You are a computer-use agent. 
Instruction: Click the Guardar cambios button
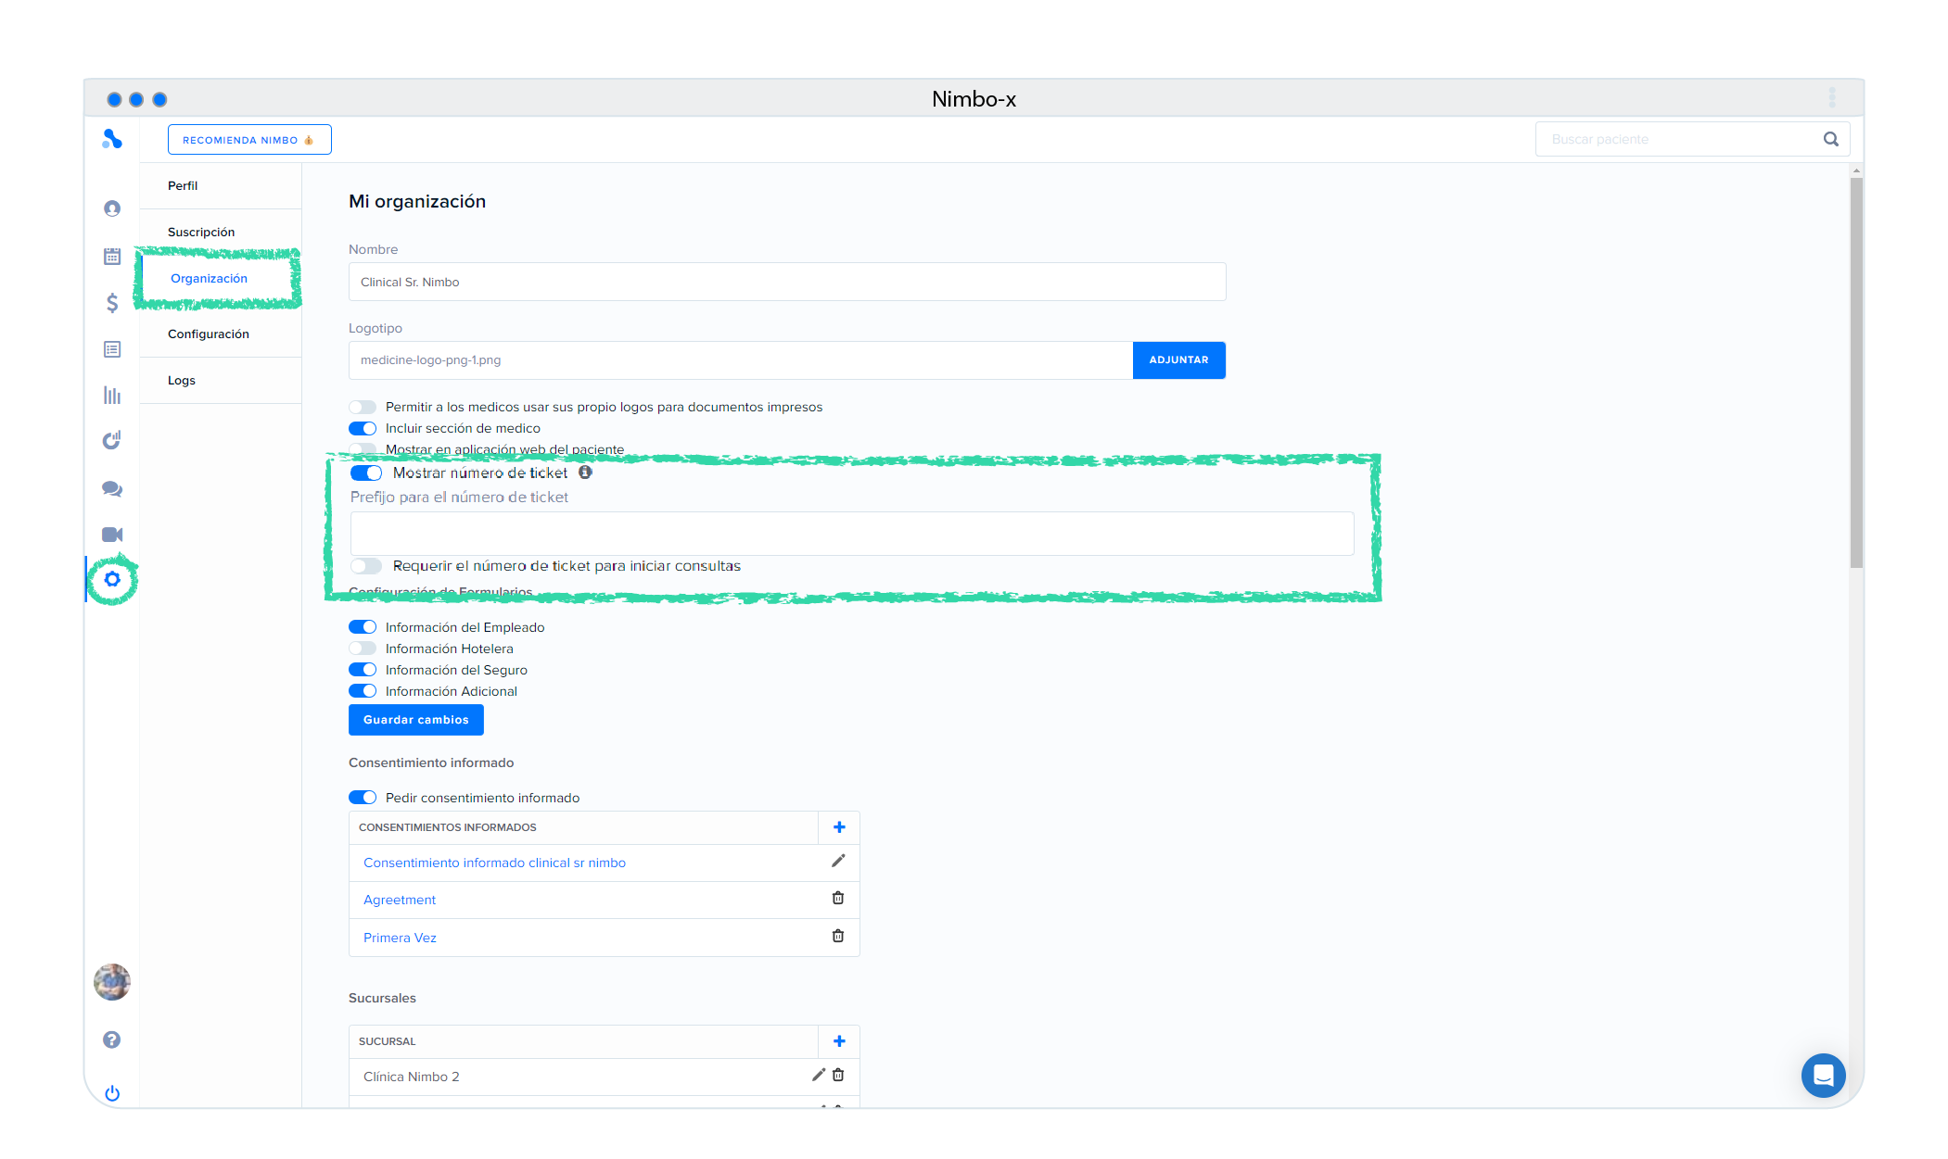[x=416, y=720]
